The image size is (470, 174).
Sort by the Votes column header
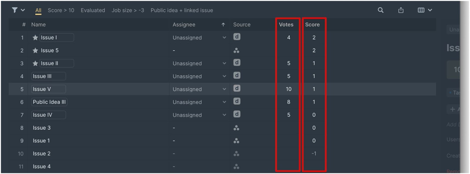(286, 25)
